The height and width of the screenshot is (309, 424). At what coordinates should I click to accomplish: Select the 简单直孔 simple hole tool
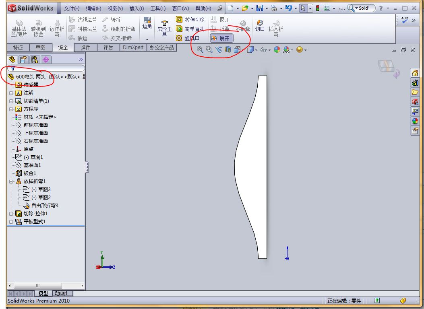(x=190, y=29)
